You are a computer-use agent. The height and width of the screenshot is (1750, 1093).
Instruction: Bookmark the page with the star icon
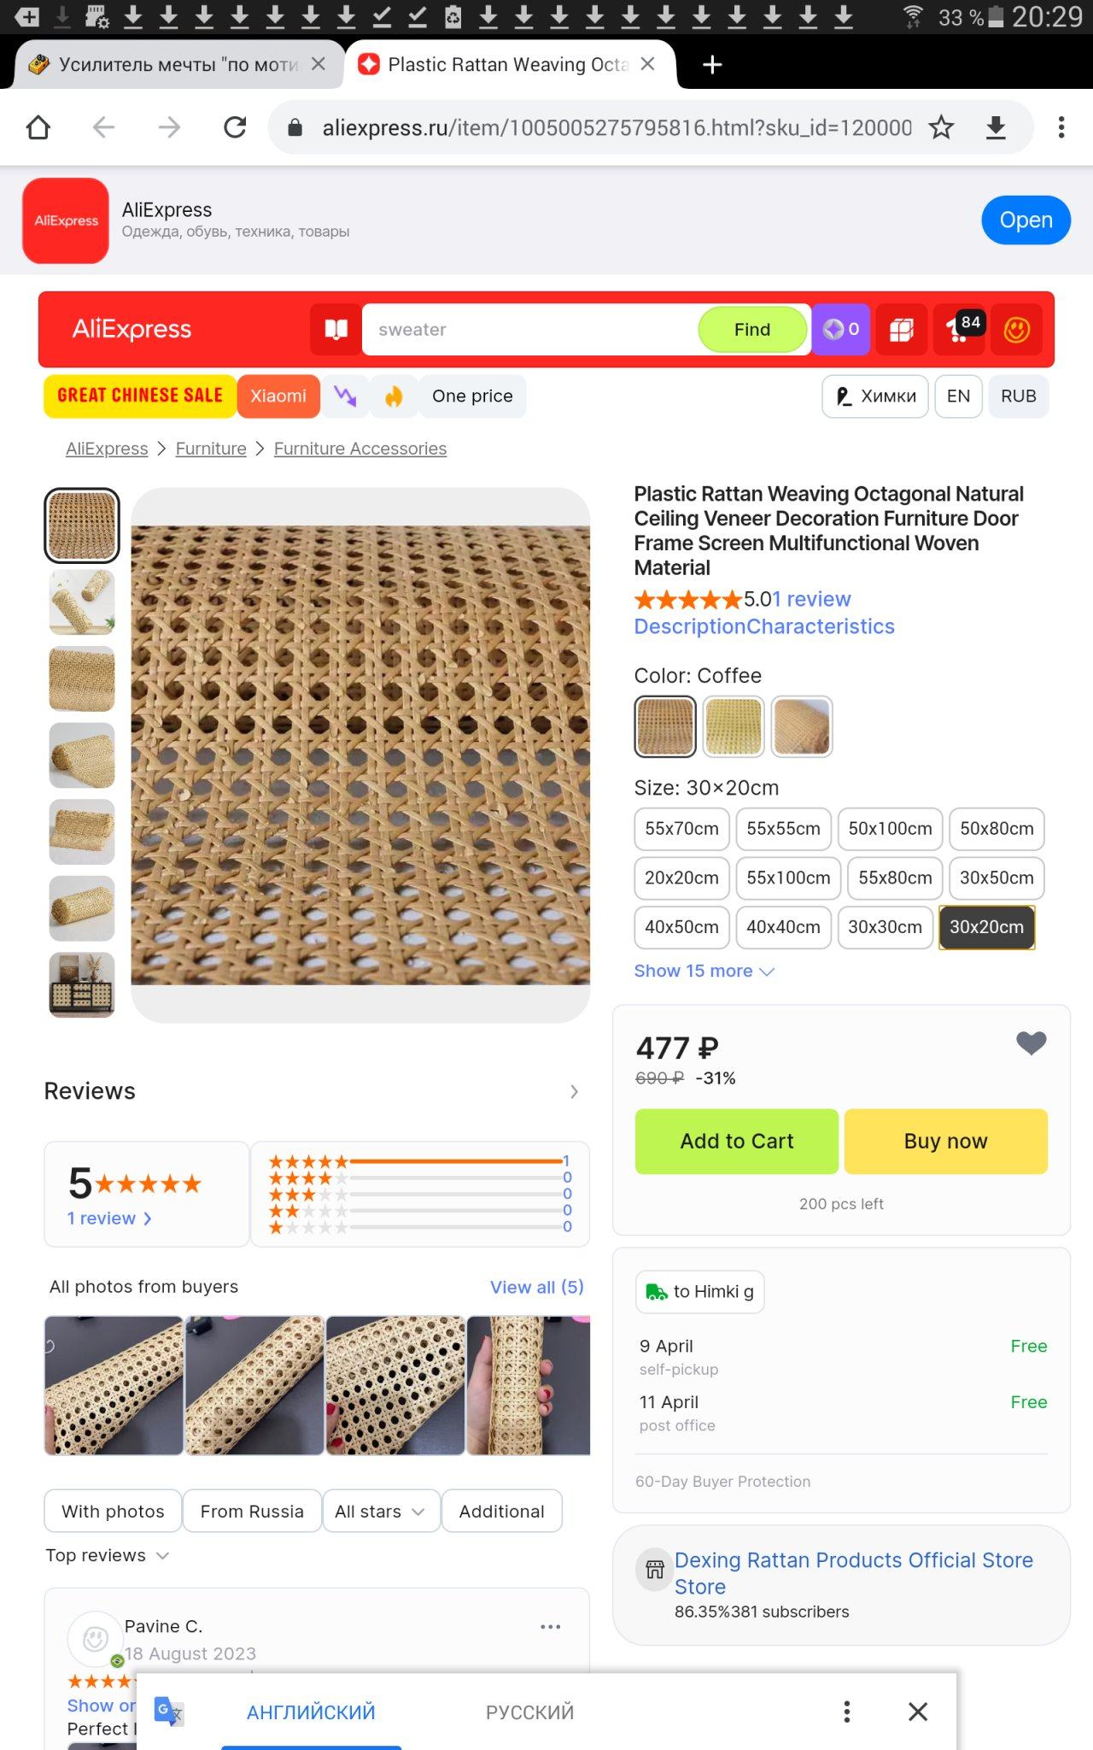coord(941,128)
